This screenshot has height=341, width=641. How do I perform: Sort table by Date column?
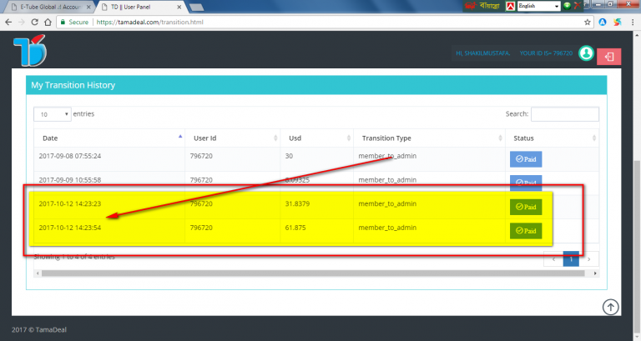(109, 138)
